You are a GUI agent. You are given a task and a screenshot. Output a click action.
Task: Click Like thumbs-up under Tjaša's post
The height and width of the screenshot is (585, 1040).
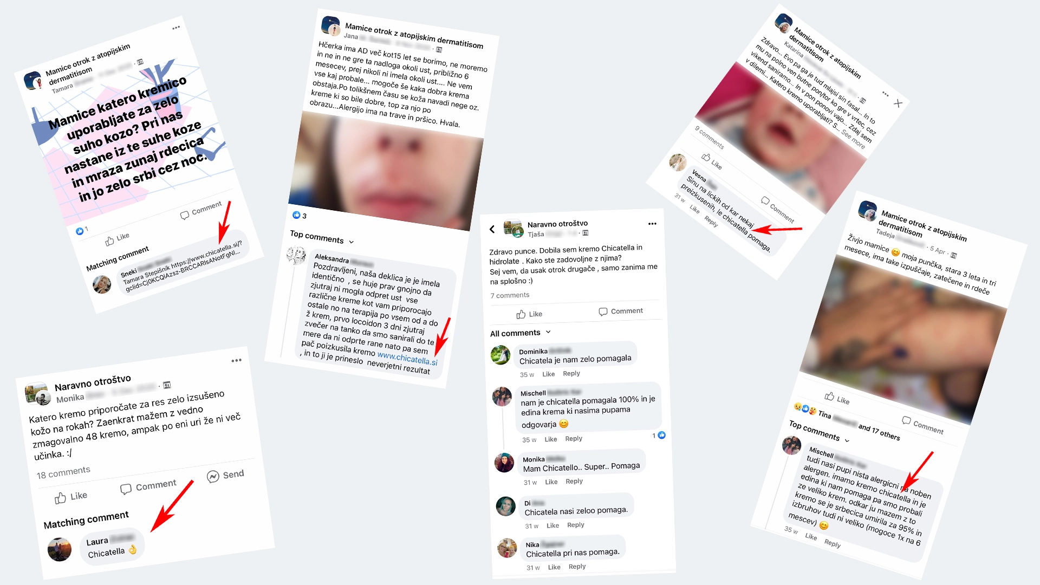point(521,314)
